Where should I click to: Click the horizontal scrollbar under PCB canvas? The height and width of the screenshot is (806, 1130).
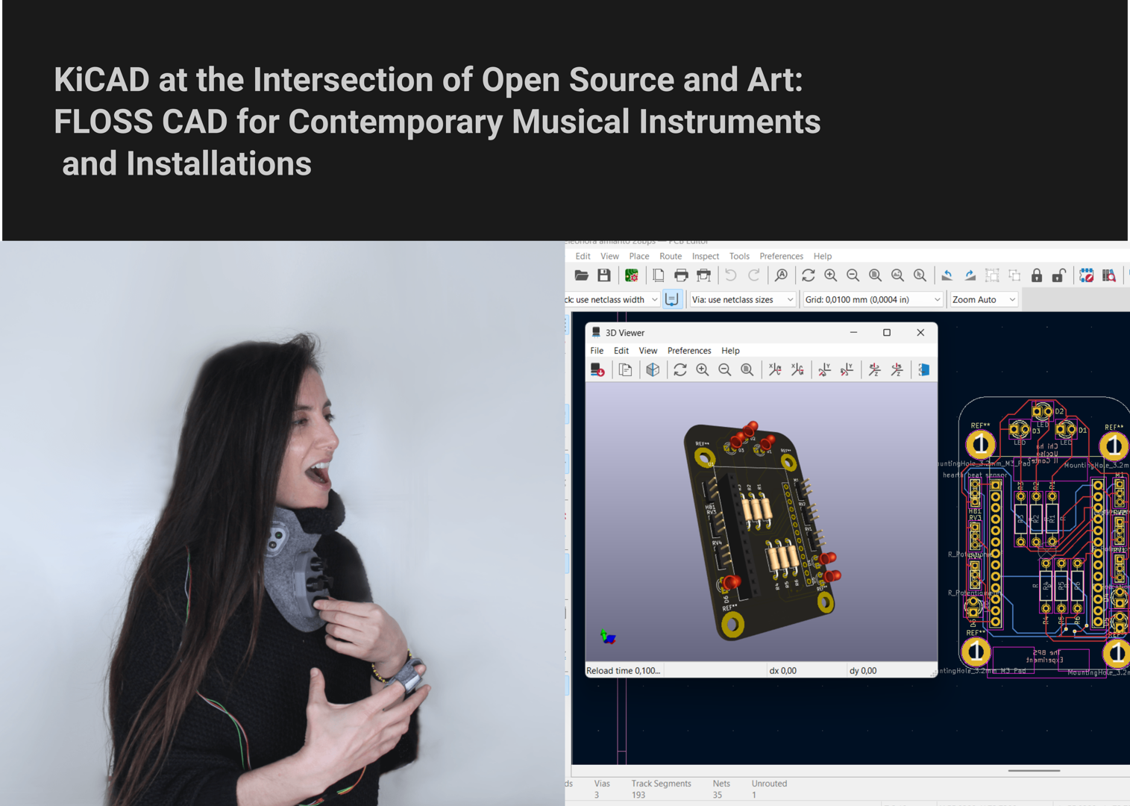[x=1034, y=770]
